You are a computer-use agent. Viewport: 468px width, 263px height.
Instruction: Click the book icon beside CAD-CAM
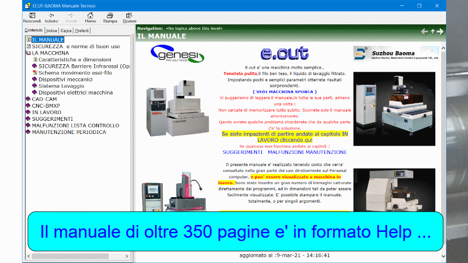coord(28,99)
